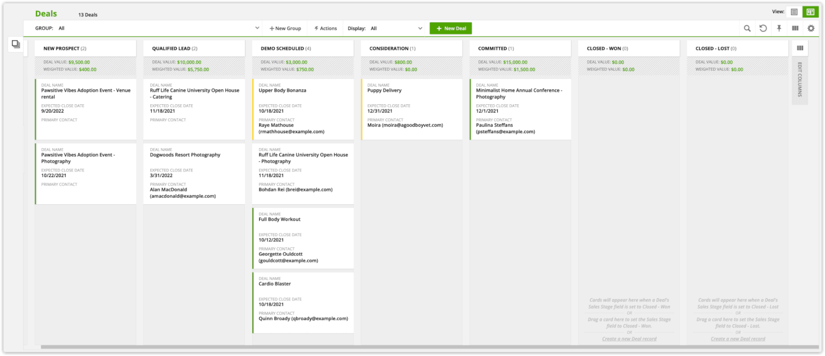Viewport: 825px width, 356px height.
Task: Switch to list view layout
Action: point(794,11)
